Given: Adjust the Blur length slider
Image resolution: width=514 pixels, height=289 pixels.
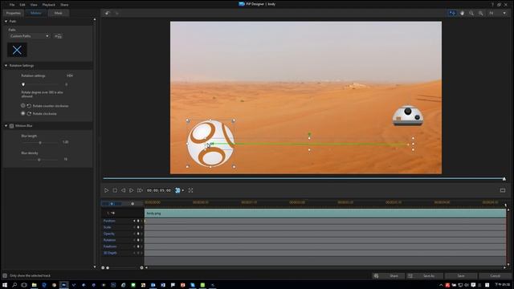Looking at the screenshot, I should (40, 143).
